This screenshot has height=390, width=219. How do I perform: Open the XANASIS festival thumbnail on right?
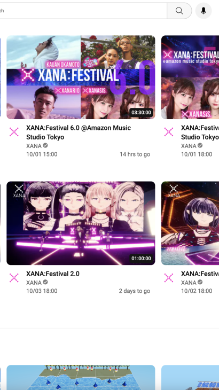(x=190, y=77)
